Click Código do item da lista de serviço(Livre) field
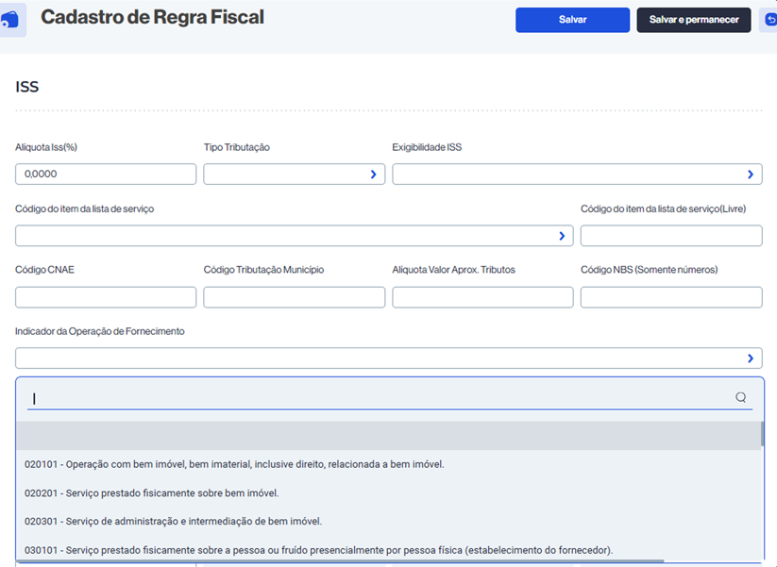 (x=670, y=236)
